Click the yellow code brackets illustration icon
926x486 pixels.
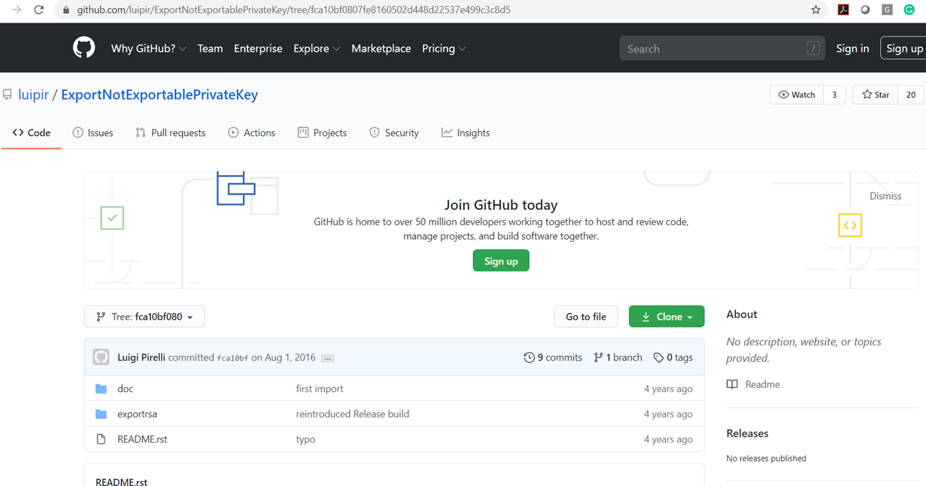click(x=850, y=225)
